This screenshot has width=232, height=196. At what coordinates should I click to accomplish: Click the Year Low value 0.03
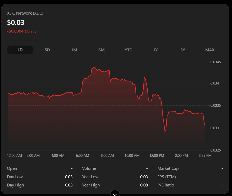(144, 177)
